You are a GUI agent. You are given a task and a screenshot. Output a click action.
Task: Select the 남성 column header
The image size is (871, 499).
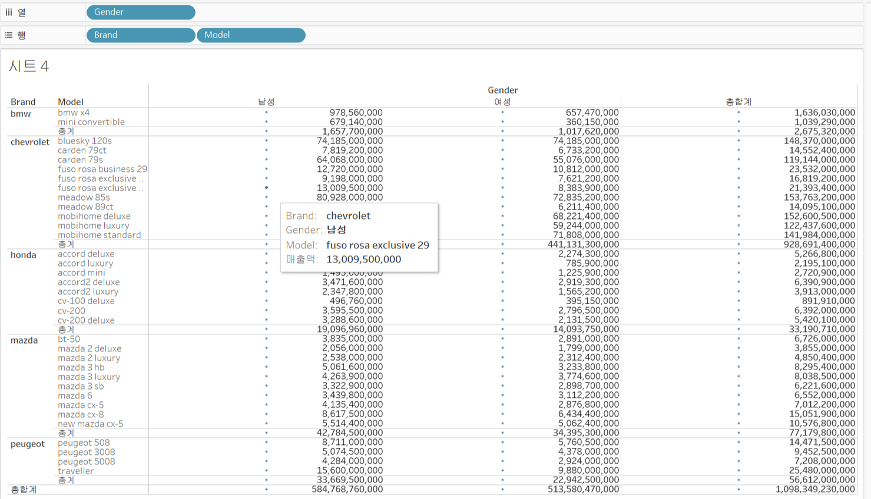(266, 102)
